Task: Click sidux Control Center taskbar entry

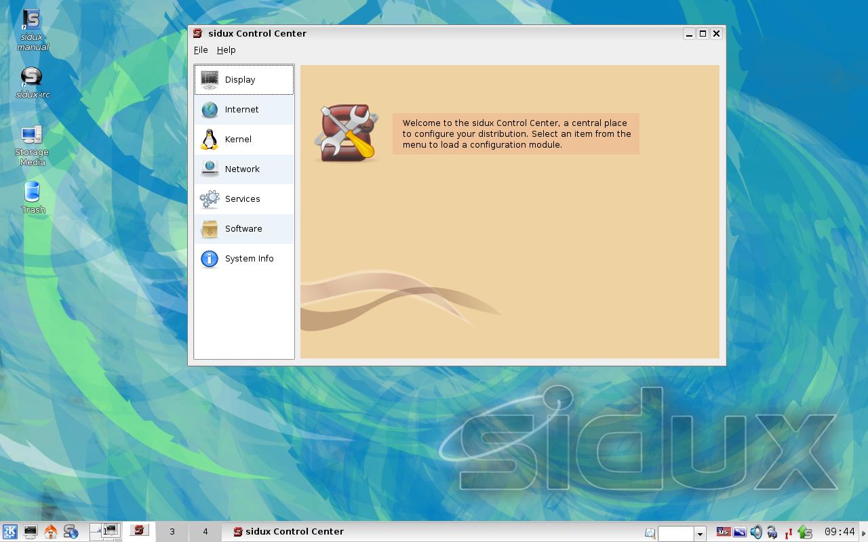Action: (288, 532)
